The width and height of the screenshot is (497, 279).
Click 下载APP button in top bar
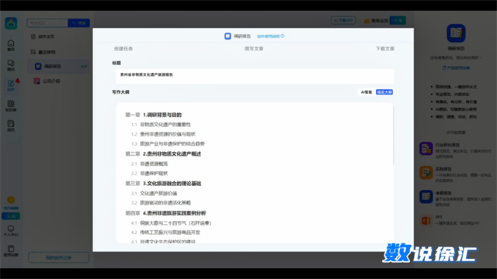coord(343,20)
